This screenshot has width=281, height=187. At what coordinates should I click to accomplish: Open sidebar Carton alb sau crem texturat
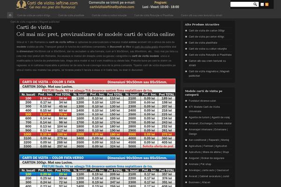click(207, 63)
